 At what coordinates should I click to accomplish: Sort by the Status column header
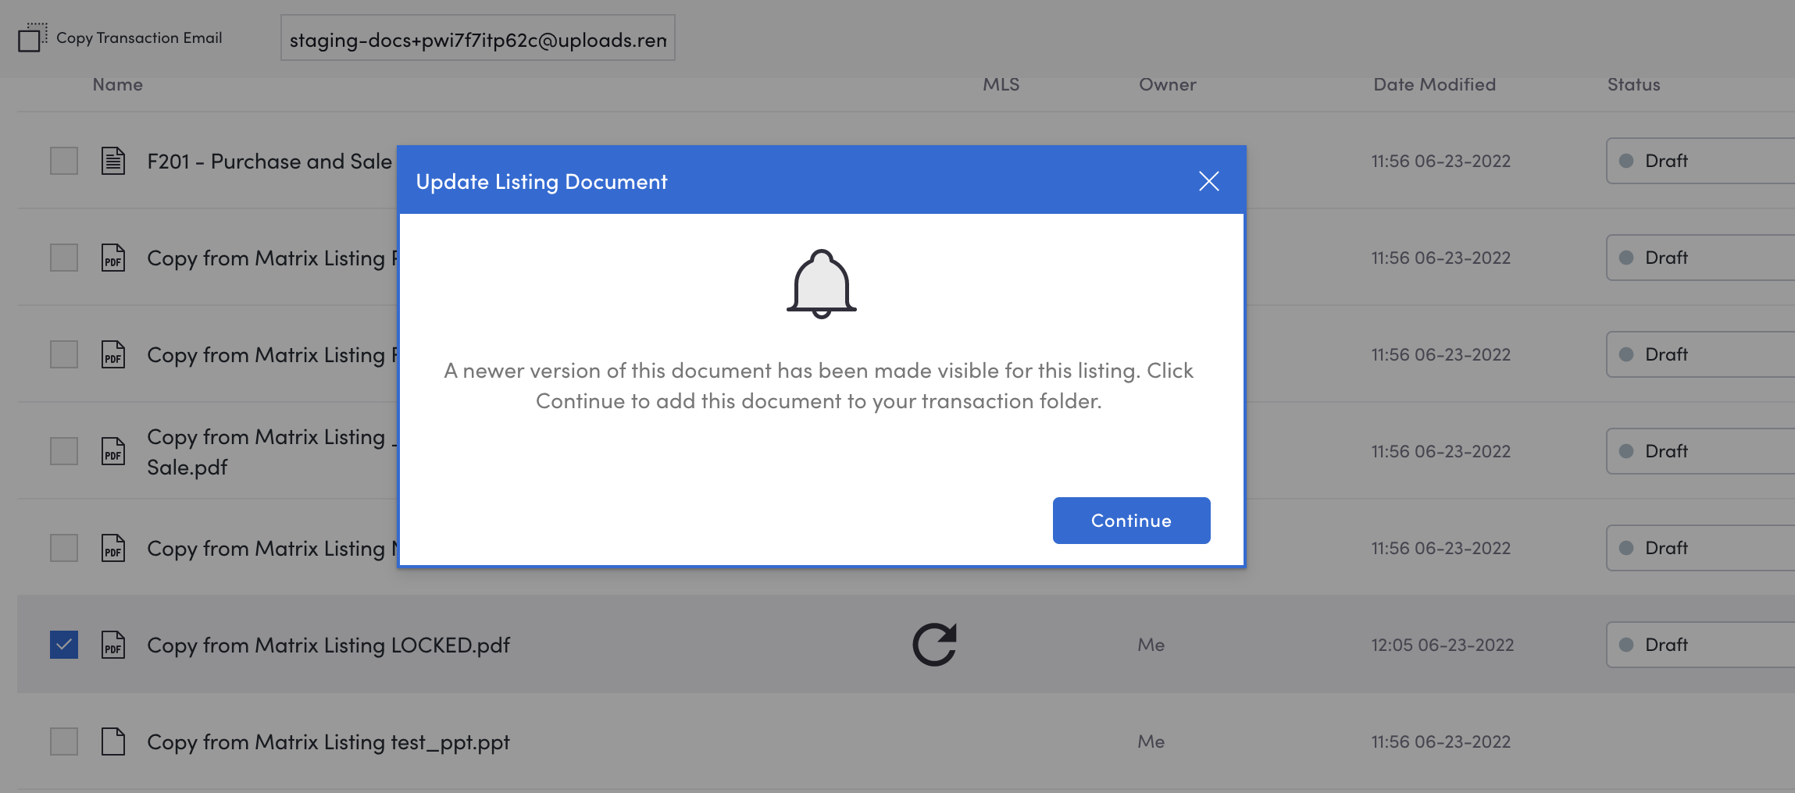click(x=1633, y=84)
